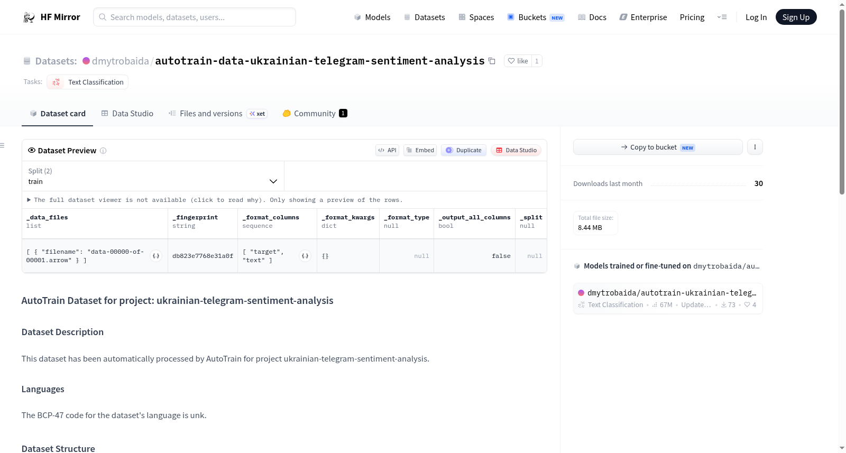The height and width of the screenshot is (453, 846).
Task: Expand JSON braces icon in _format_columns cell
Action: click(x=305, y=256)
